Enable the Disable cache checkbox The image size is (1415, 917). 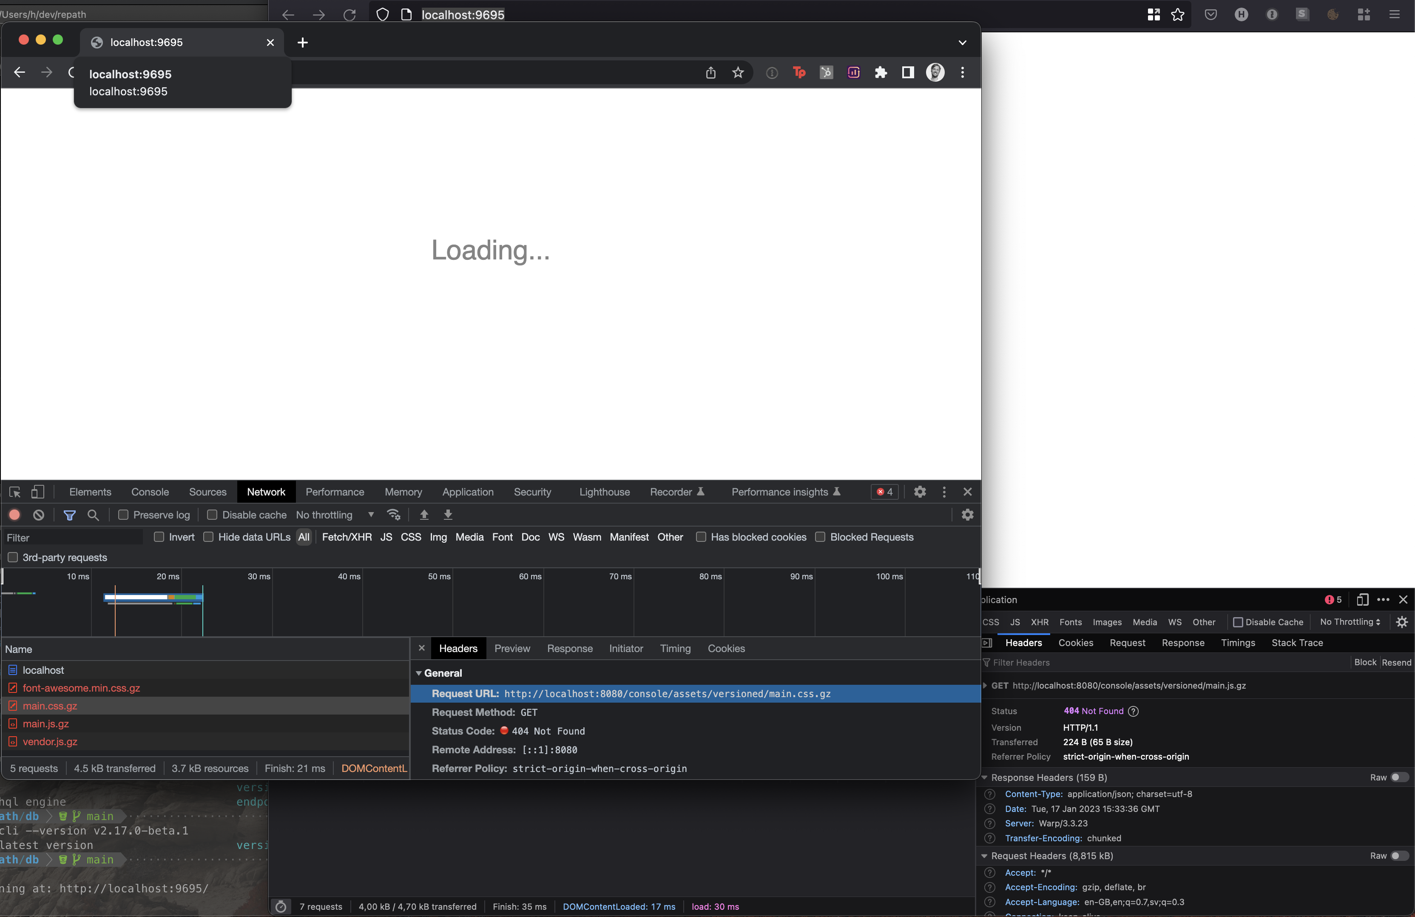click(212, 515)
